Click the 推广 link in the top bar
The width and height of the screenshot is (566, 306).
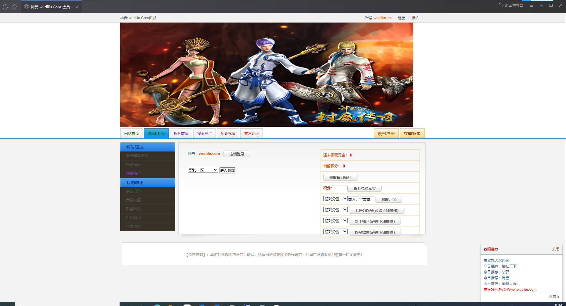coord(415,18)
